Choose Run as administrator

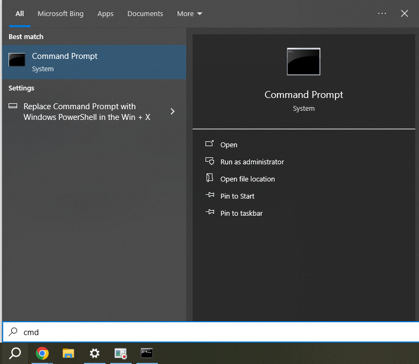[252, 162]
